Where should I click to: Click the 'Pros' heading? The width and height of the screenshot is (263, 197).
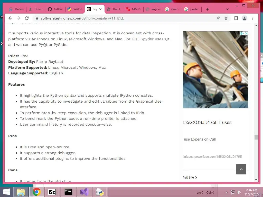12,136
